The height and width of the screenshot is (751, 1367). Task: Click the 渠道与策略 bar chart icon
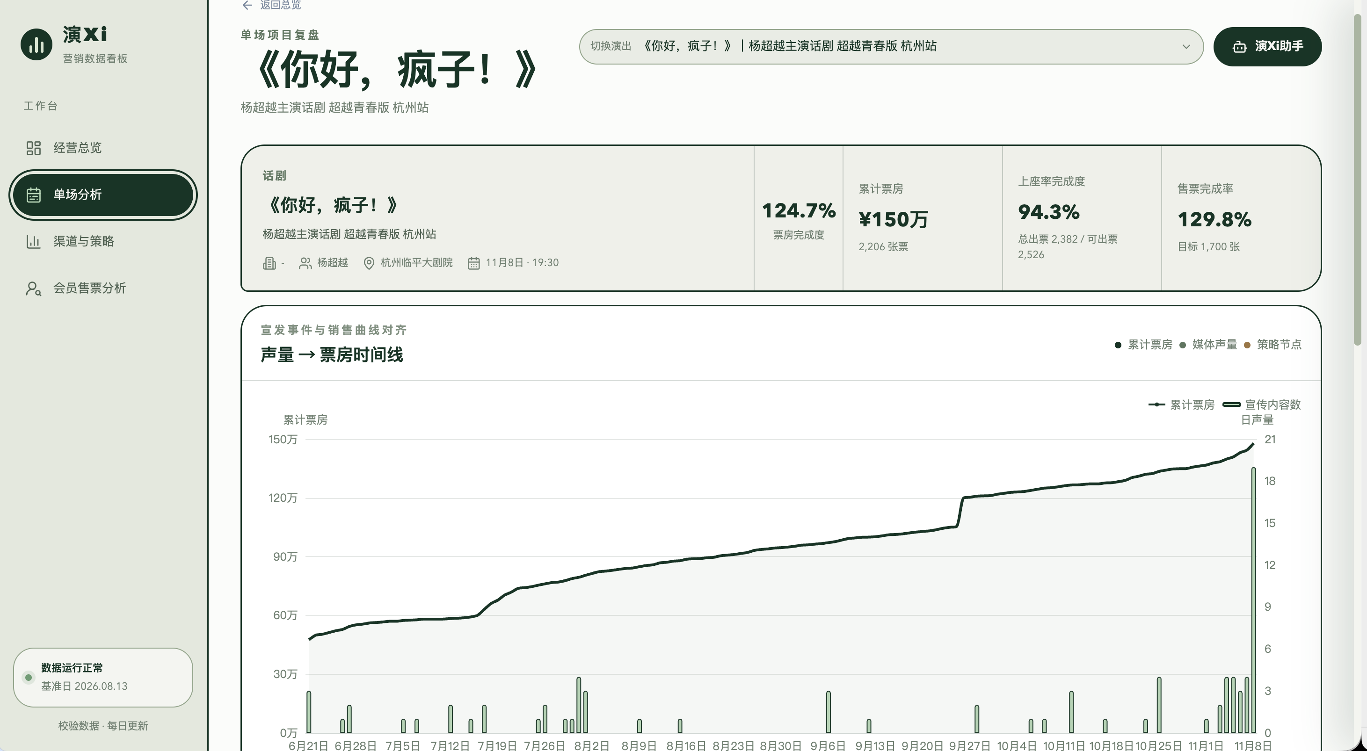tap(33, 241)
